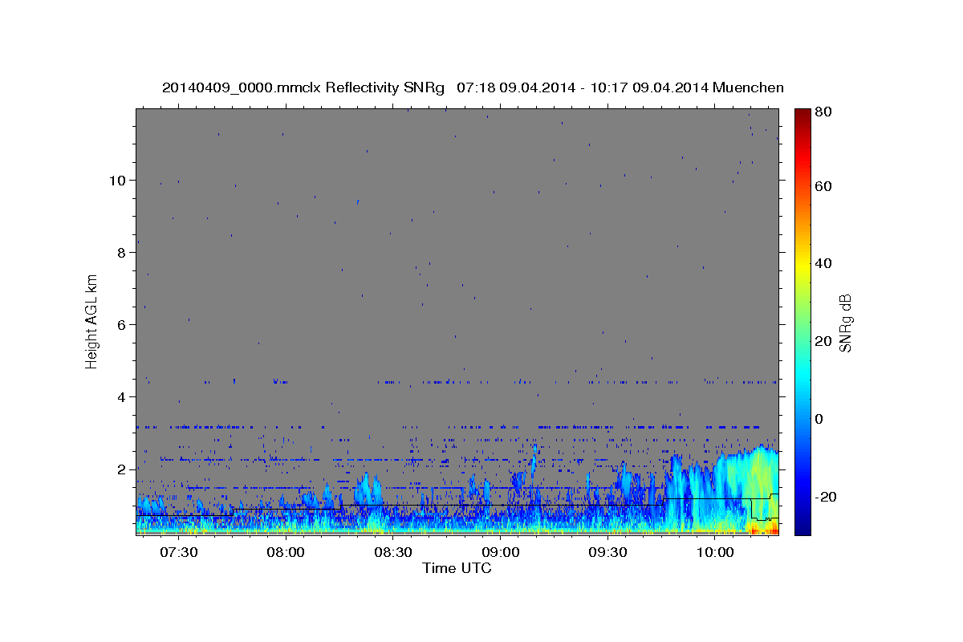Click the height axis label 8
This screenshot has height=642, width=963.
click(x=121, y=252)
